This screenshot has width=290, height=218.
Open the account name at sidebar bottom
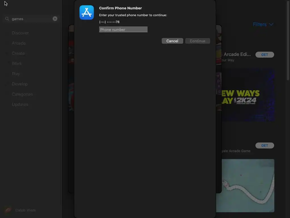click(x=25, y=210)
